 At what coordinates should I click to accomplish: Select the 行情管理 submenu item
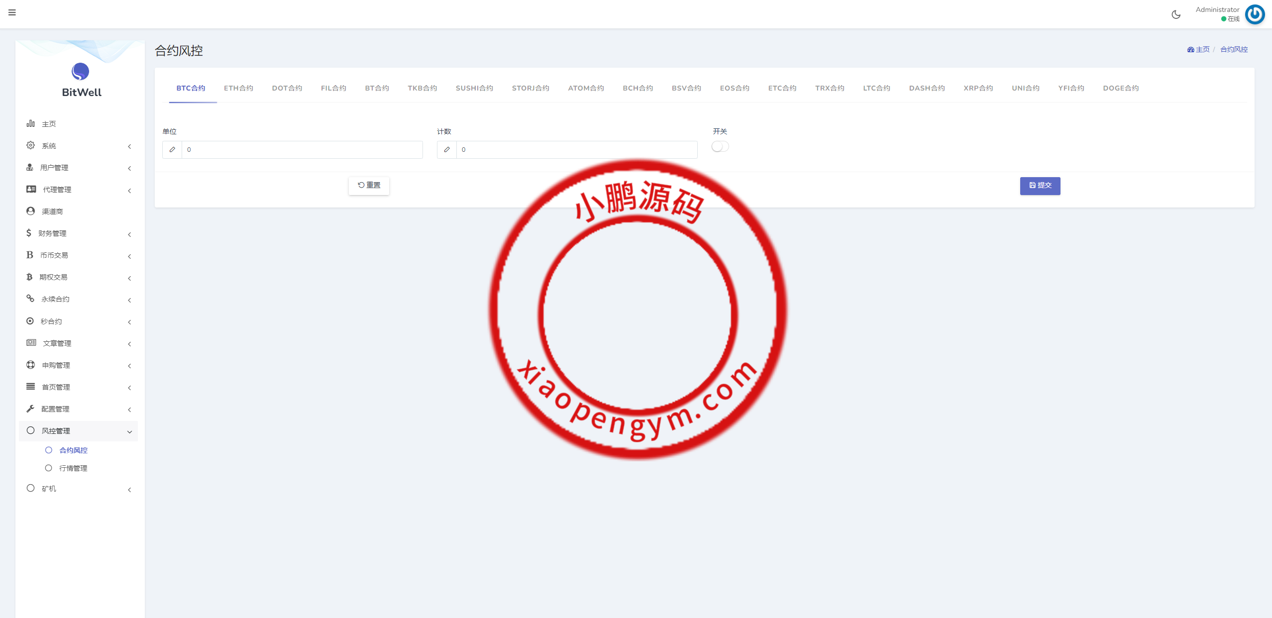(x=73, y=468)
